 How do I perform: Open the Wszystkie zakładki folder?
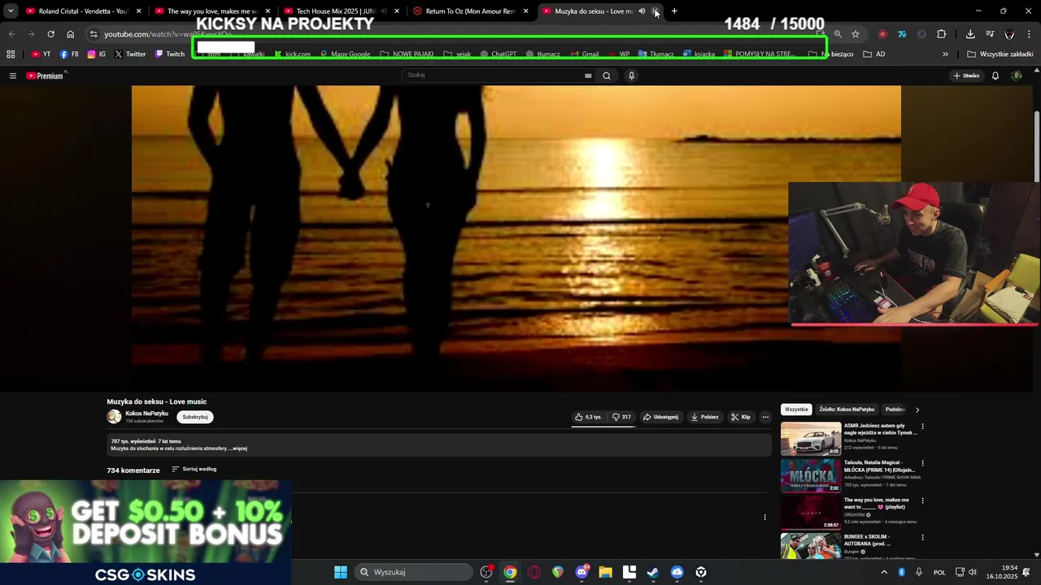point(1000,54)
